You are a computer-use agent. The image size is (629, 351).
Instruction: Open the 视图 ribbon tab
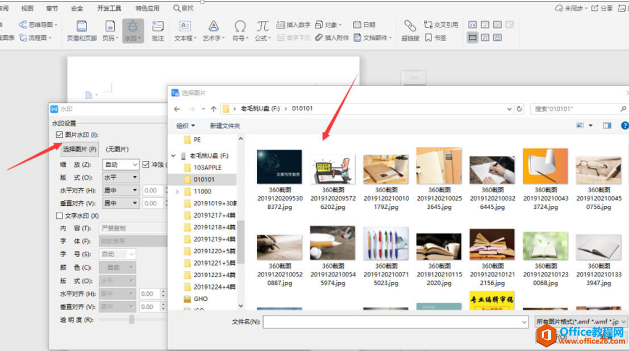[27, 8]
